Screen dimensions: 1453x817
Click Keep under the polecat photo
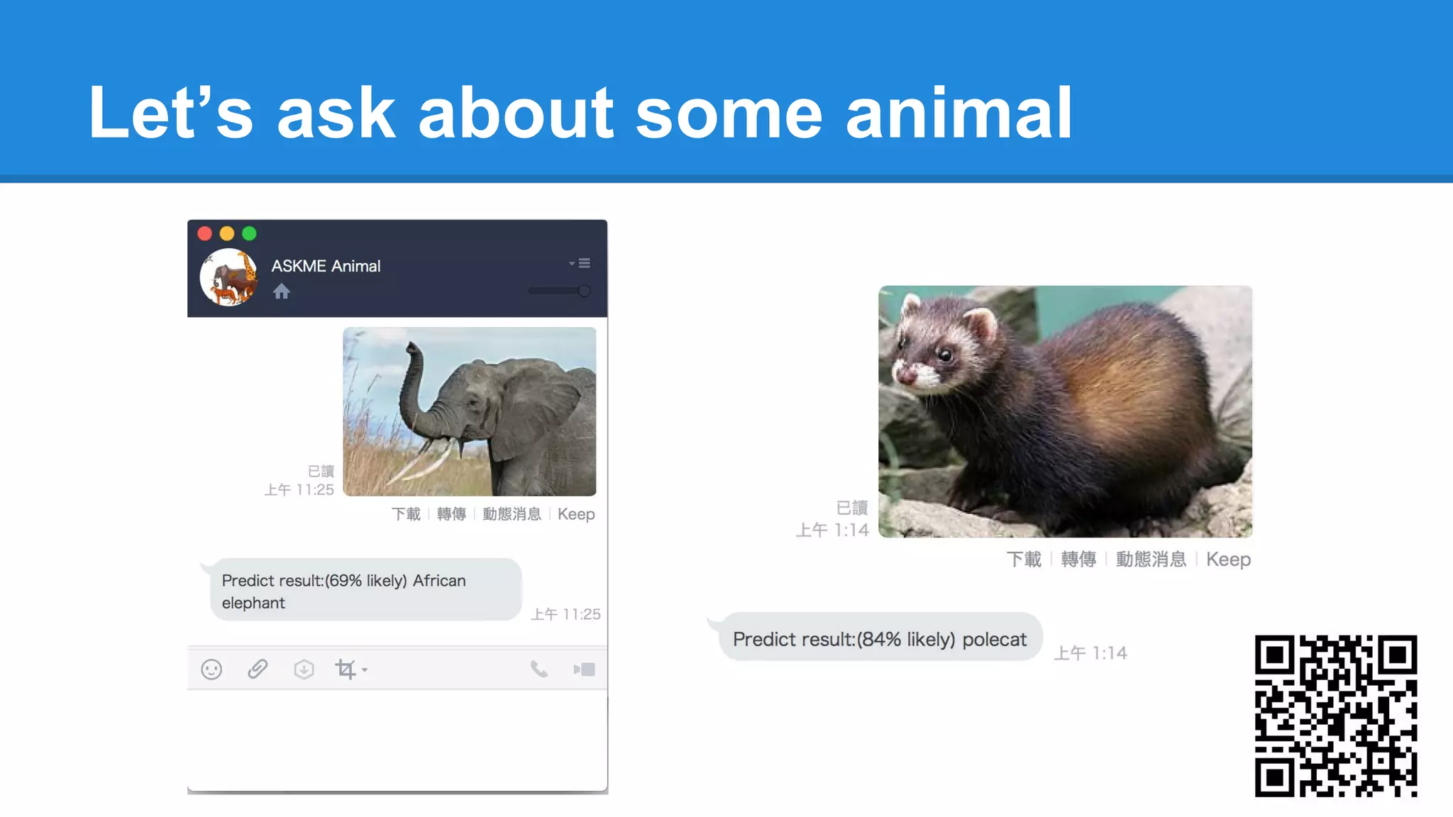point(1229,560)
